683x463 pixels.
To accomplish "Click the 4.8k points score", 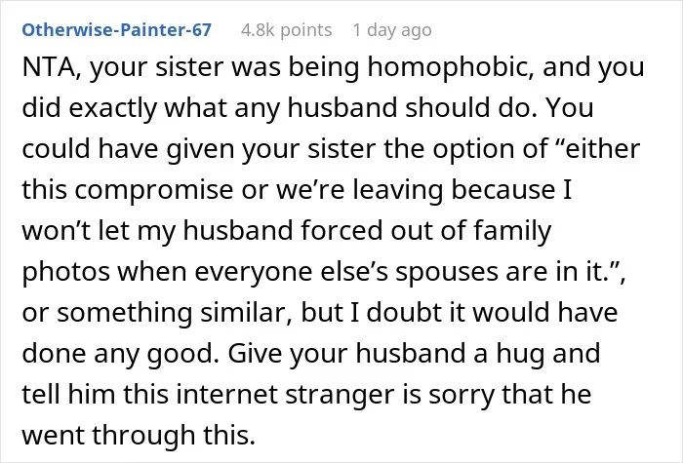I will (286, 30).
